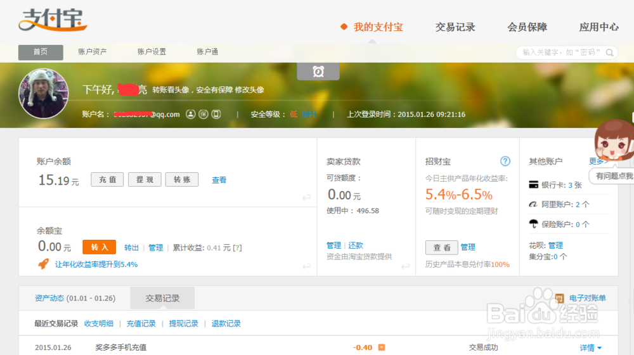Open 交易记录 top navigation
634x355 pixels.
pos(455,27)
